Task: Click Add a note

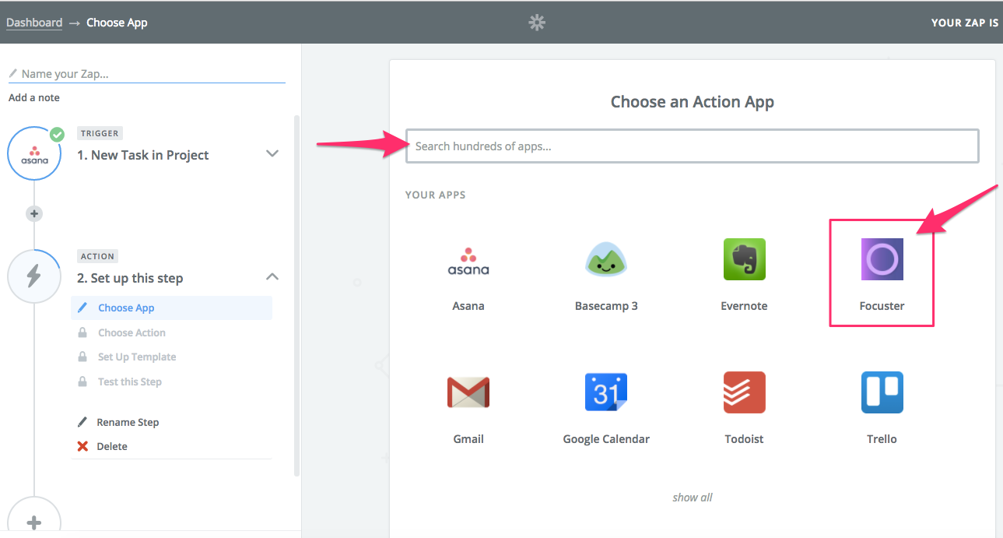Action: click(34, 97)
